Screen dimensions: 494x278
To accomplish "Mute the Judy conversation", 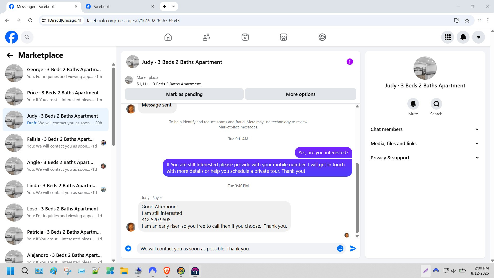I will 413,104.
